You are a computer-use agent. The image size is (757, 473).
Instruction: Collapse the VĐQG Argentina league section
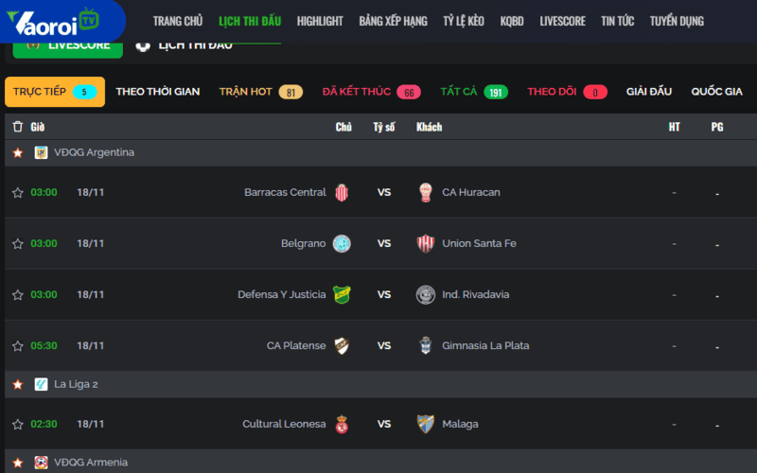94,152
